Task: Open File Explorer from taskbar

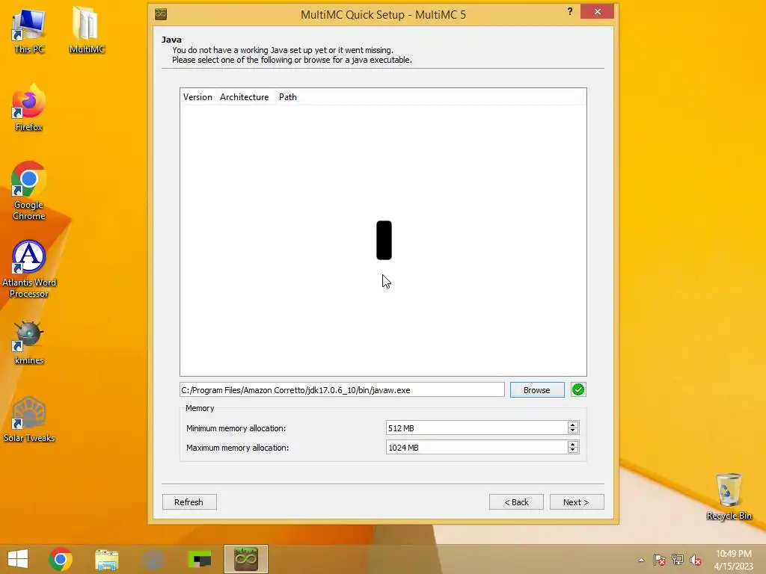Action: click(x=106, y=559)
